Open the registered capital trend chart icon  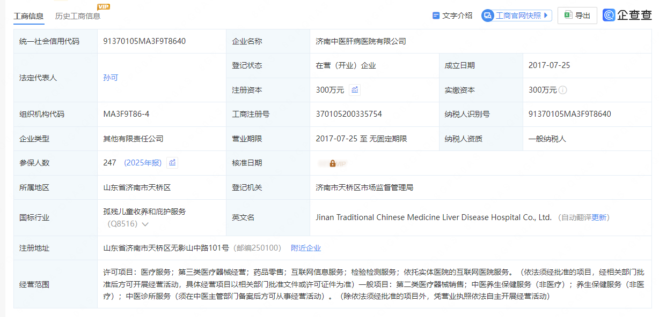[355, 90]
